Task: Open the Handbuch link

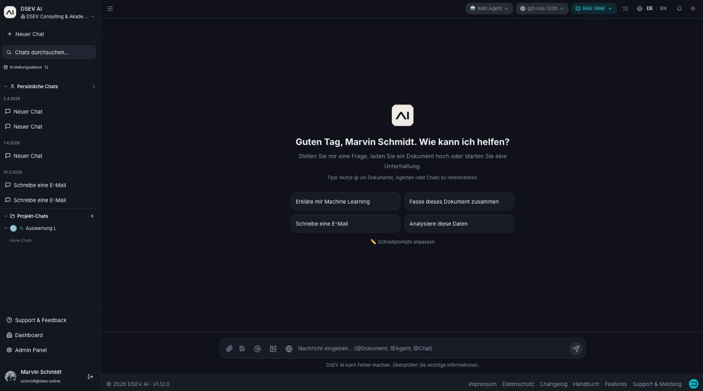Action: (586, 384)
